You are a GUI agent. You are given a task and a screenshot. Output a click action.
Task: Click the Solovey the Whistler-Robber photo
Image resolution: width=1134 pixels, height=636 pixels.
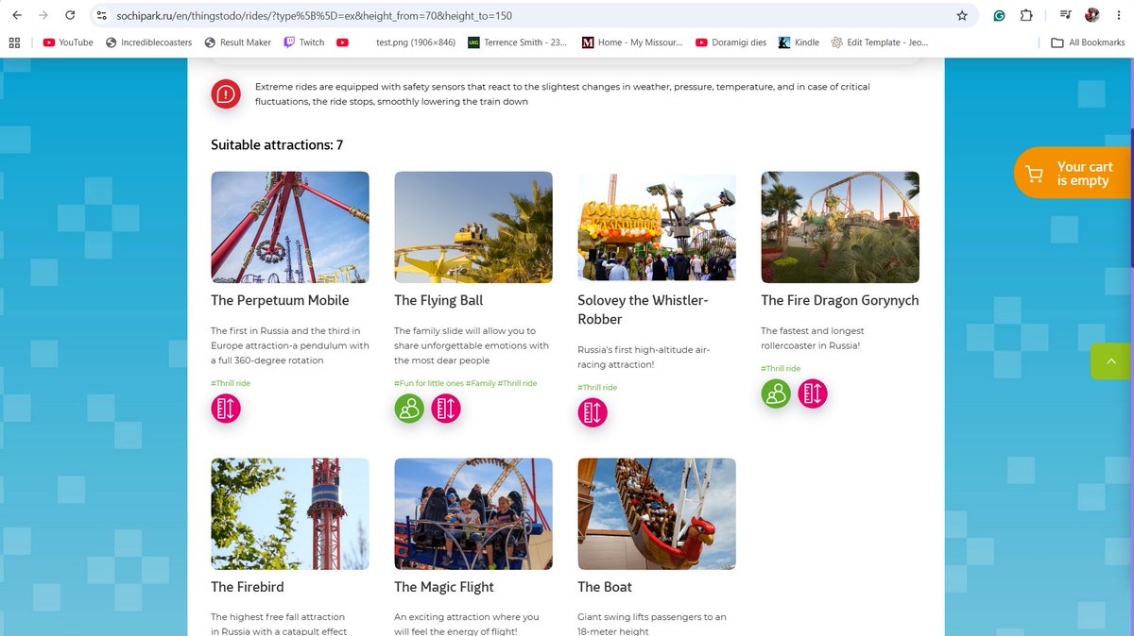point(657,227)
